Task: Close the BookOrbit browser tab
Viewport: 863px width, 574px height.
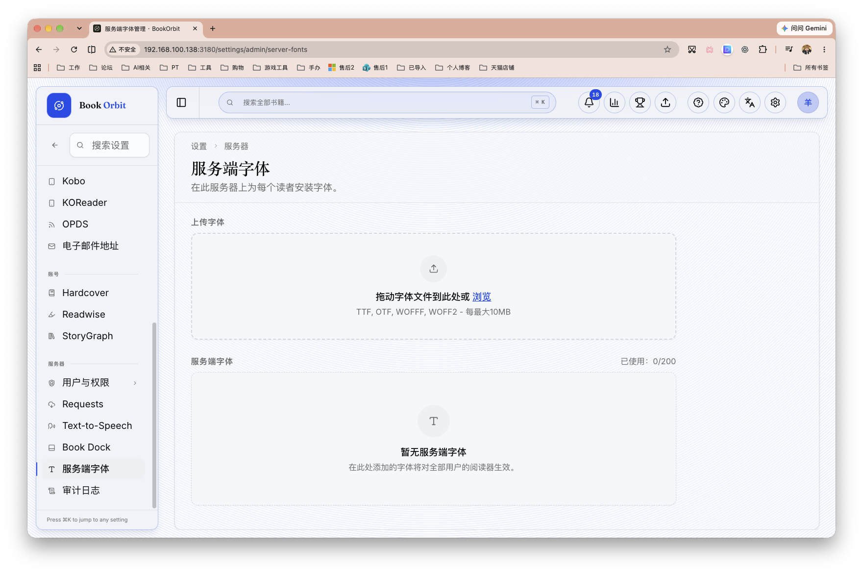Action: click(195, 28)
